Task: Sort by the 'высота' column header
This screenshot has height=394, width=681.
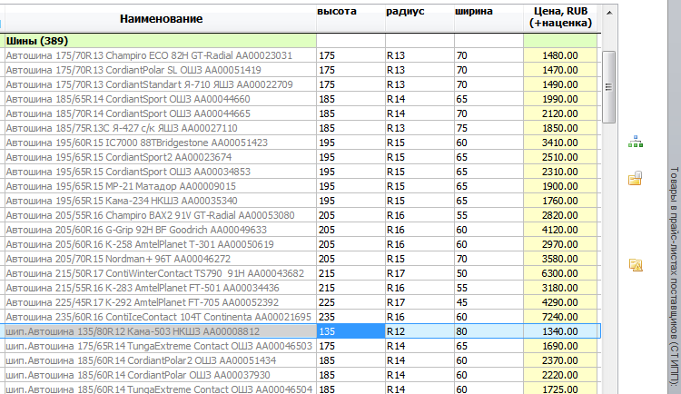Action: coord(350,19)
